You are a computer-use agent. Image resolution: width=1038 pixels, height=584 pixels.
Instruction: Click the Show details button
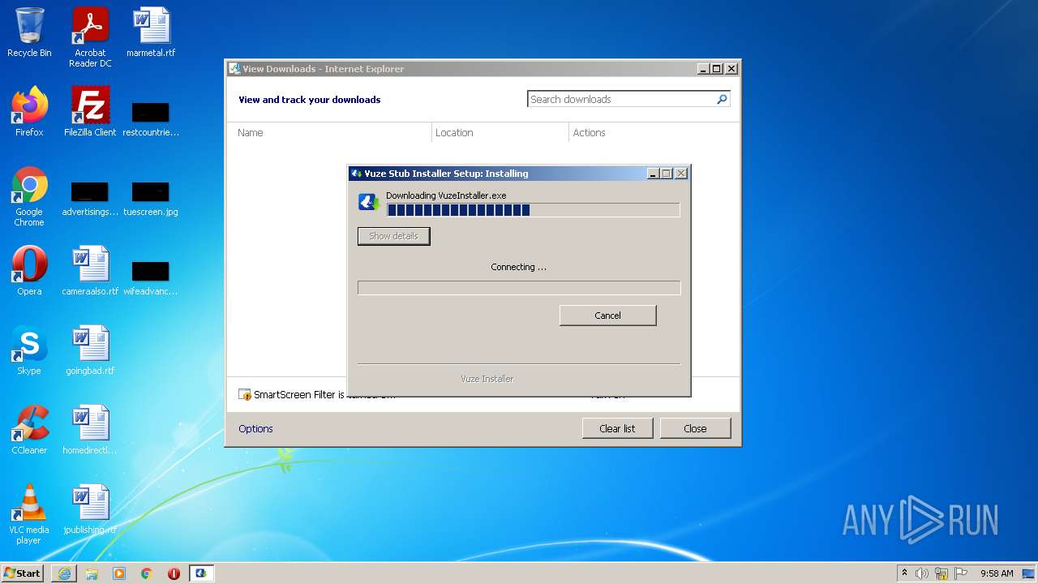point(393,236)
